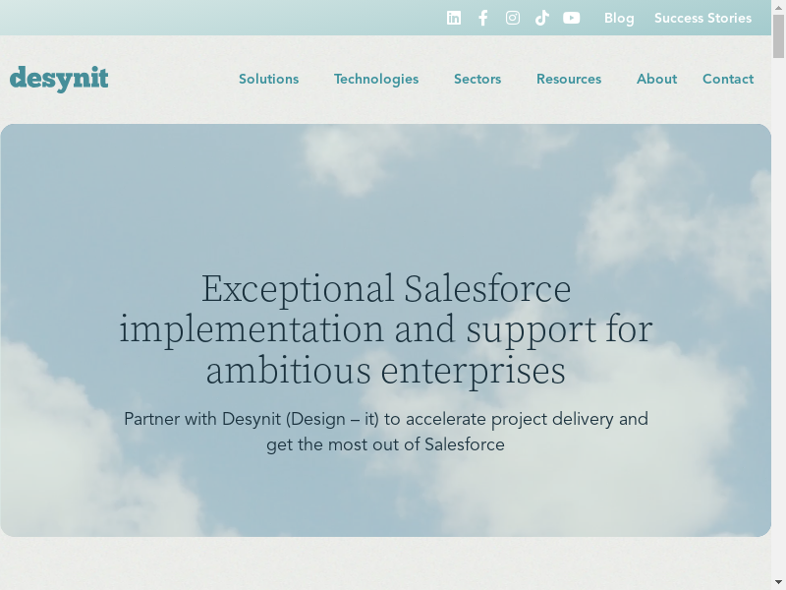The image size is (786, 590).
Task: Click the scrollbar down arrow
Action: (779, 582)
